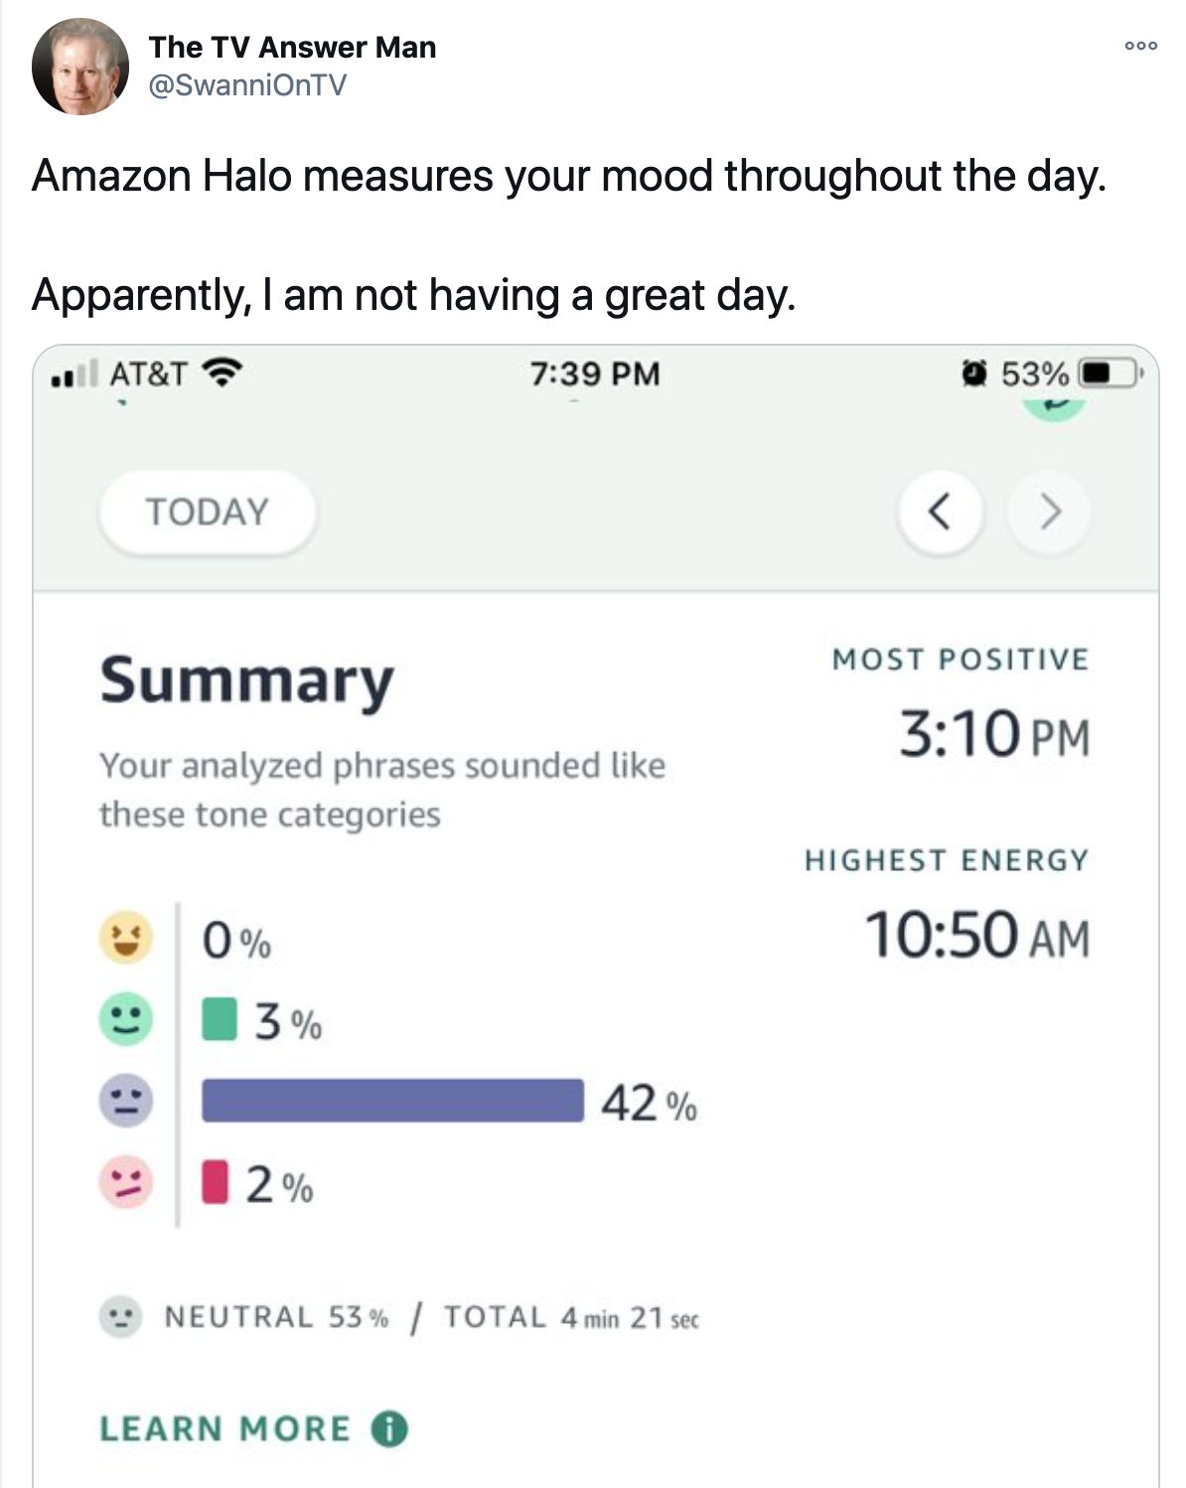Tap the Highest Energy 10:50 AM time

[x=977, y=936]
